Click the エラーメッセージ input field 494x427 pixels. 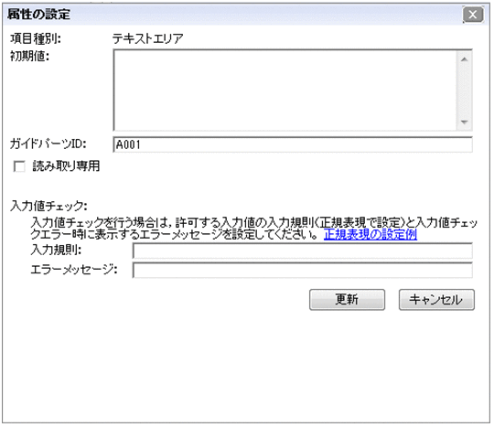click(303, 270)
